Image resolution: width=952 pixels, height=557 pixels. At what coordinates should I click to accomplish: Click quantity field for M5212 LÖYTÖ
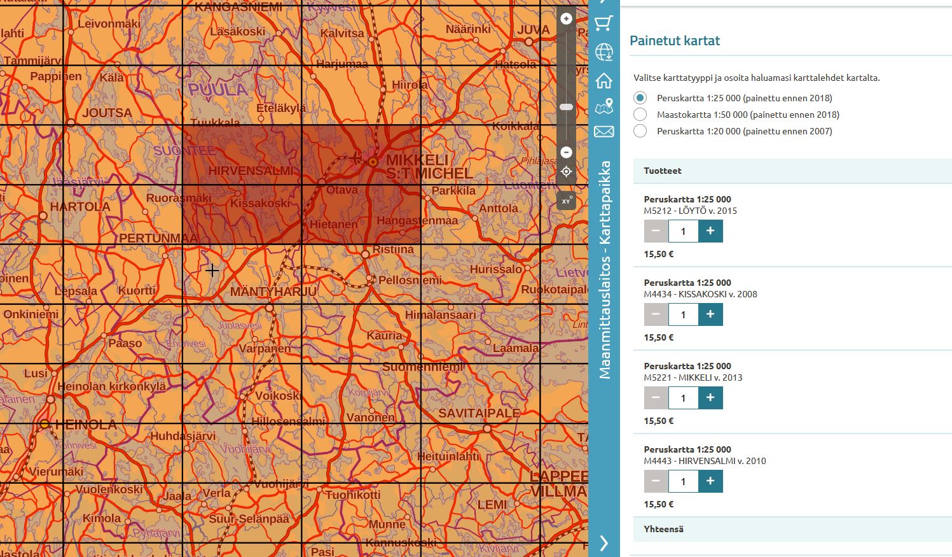(683, 231)
